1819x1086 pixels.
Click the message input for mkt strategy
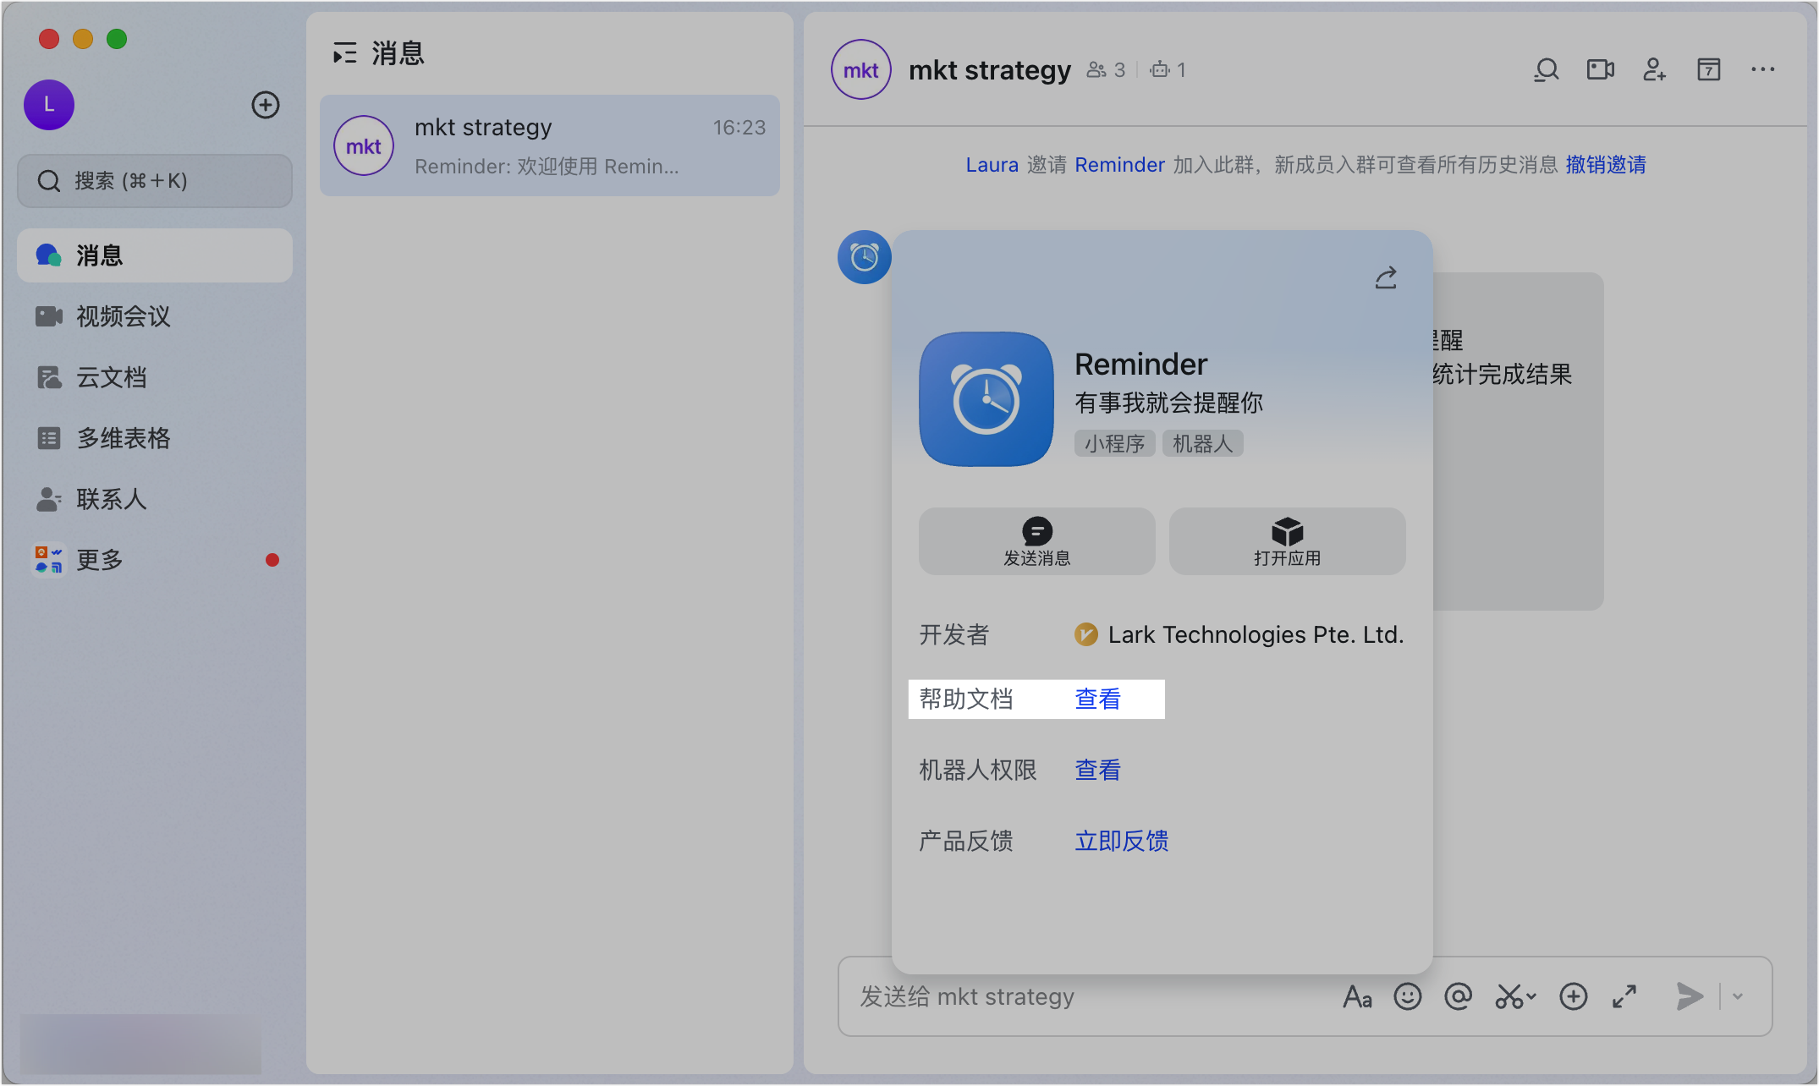point(1091,996)
